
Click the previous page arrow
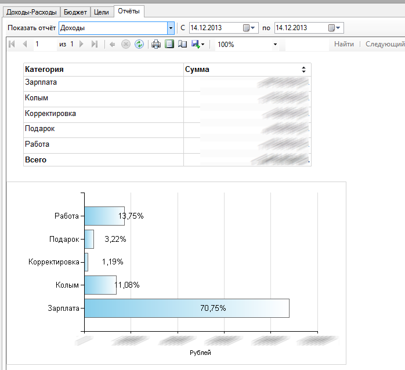[24, 44]
